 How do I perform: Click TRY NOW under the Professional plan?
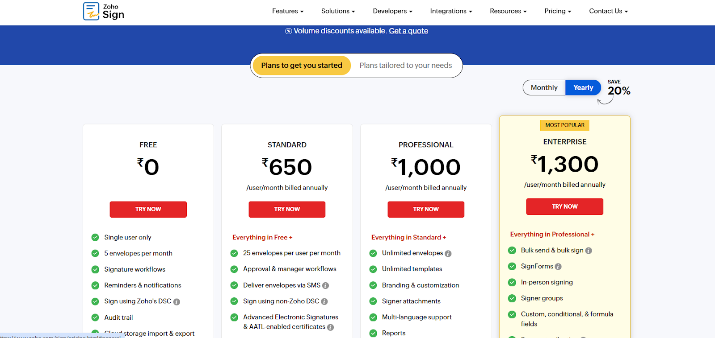pyautogui.click(x=426, y=210)
